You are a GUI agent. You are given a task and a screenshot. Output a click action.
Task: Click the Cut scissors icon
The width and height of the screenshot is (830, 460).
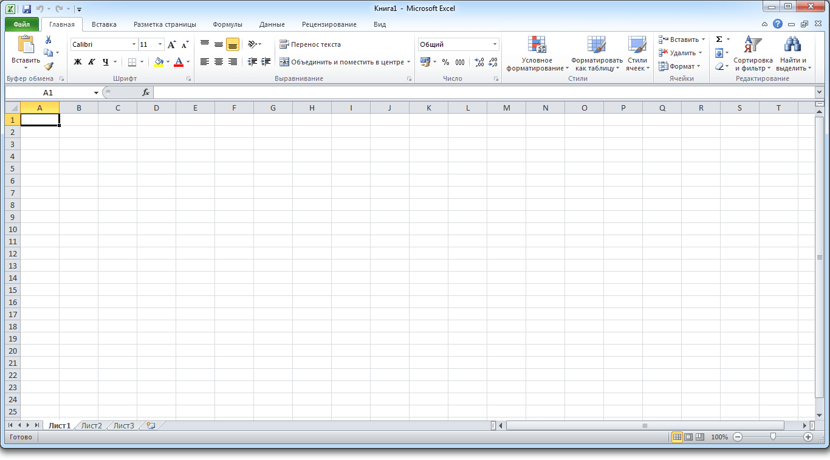[x=49, y=39]
